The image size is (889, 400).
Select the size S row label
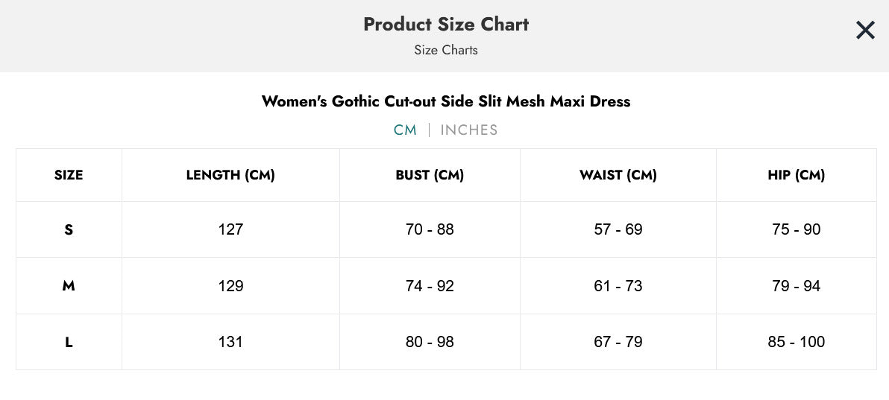coord(69,229)
